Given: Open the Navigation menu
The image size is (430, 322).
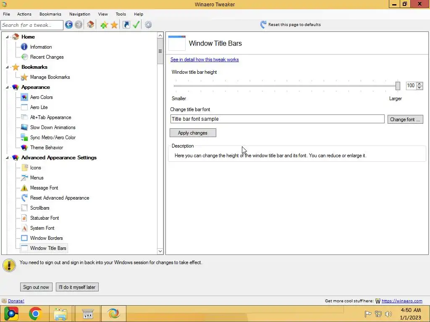Looking at the screenshot, I should pyautogui.click(x=79, y=14).
